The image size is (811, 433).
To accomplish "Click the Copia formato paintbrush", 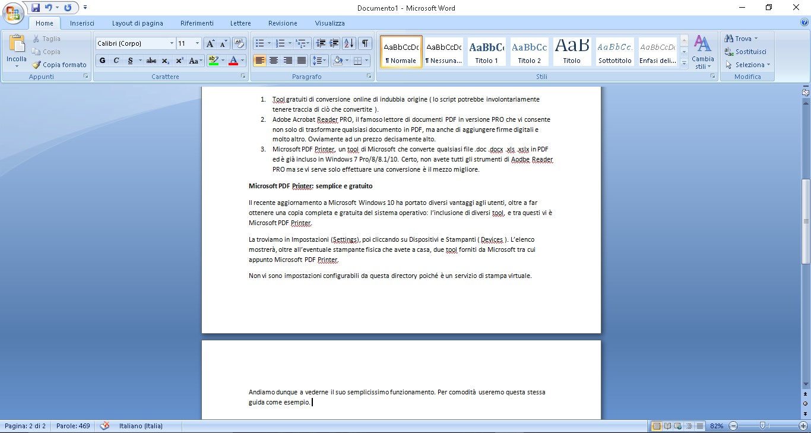I will point(59,65).
